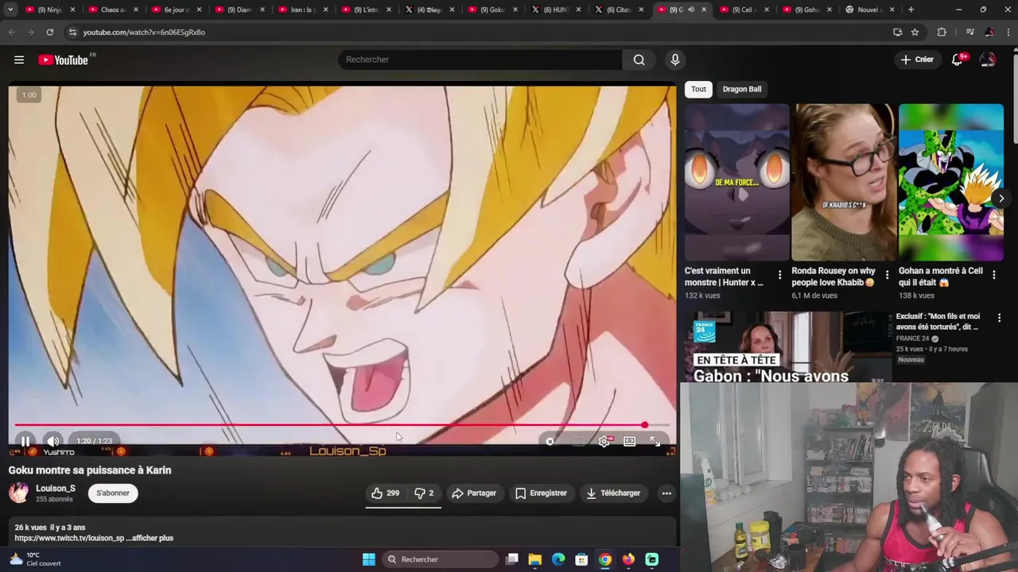This screenshot has width=1018, height=572.
Task: Open Task View on taskbar
Action: (512, 559)
